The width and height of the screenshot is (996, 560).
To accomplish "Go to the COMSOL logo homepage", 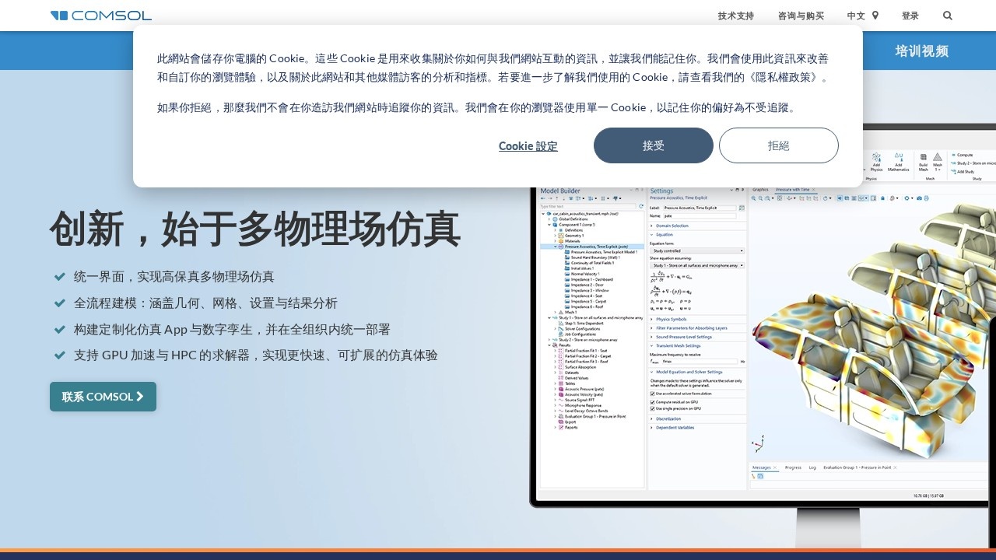I will (101, 16).
